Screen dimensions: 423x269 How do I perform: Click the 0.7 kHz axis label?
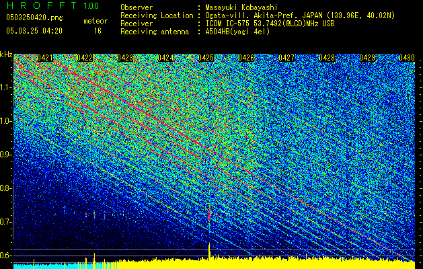(6, 222)
